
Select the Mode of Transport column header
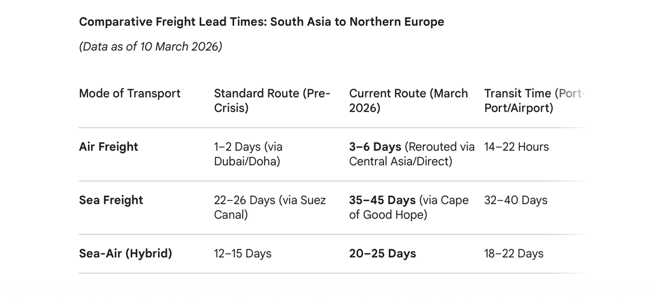129,93
